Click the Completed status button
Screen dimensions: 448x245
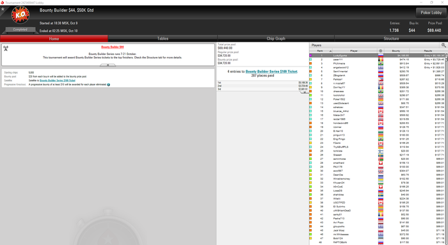tap(20, 29)
